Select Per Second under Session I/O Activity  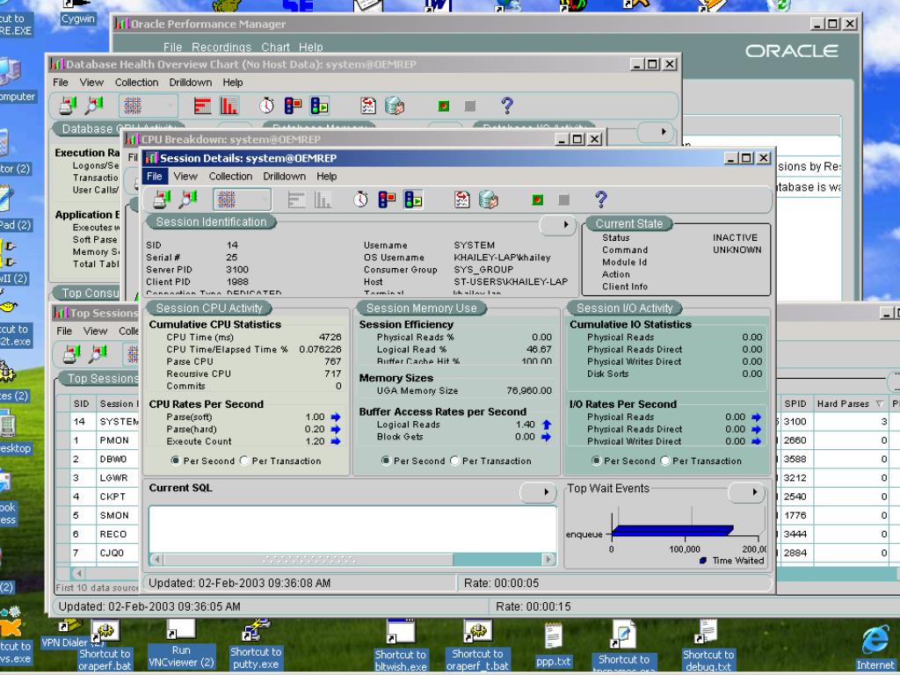click(x=597, y=461)
